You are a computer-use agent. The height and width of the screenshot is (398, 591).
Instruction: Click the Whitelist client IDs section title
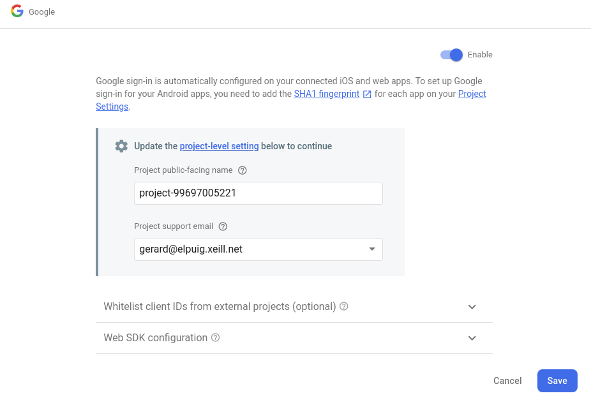click(220, 306)
